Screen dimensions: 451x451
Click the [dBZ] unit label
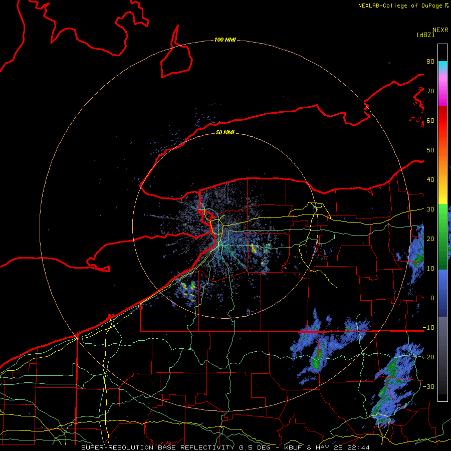425,35
